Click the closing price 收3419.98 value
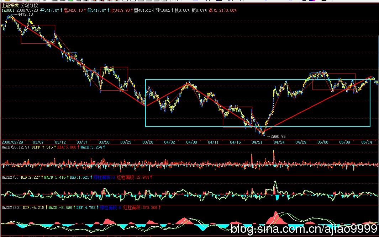Viewport: 379px width, 237px height. pyautogui.click(x=121, y=11)
